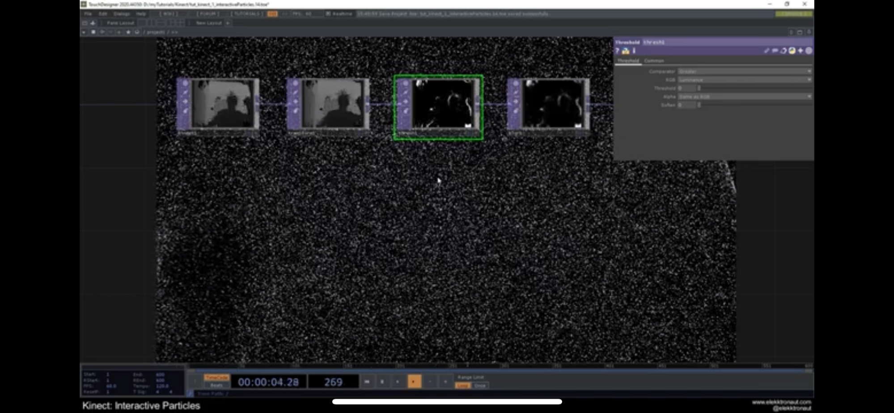Open the File menu
The height and width of the screenshot is (413, 894).
click(x=88, y=14)
